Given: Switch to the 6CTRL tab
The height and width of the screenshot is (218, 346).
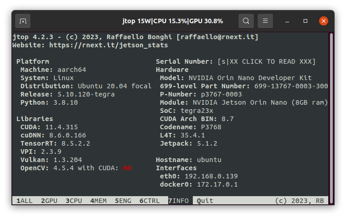Looking at the screenshot, I should 150,201.
